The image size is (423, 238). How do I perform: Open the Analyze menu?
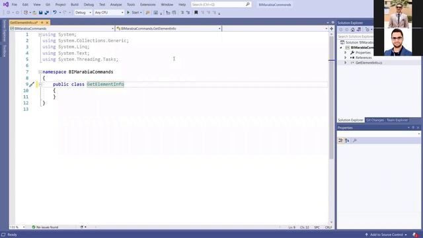[x=116, y=5]
